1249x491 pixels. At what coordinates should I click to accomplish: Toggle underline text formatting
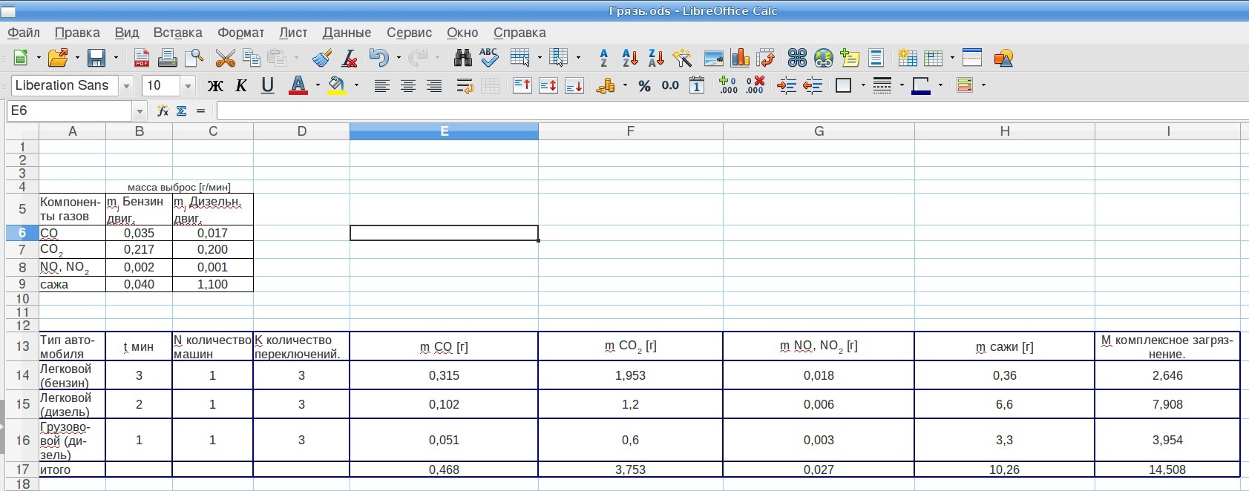[x=267, y=86]
